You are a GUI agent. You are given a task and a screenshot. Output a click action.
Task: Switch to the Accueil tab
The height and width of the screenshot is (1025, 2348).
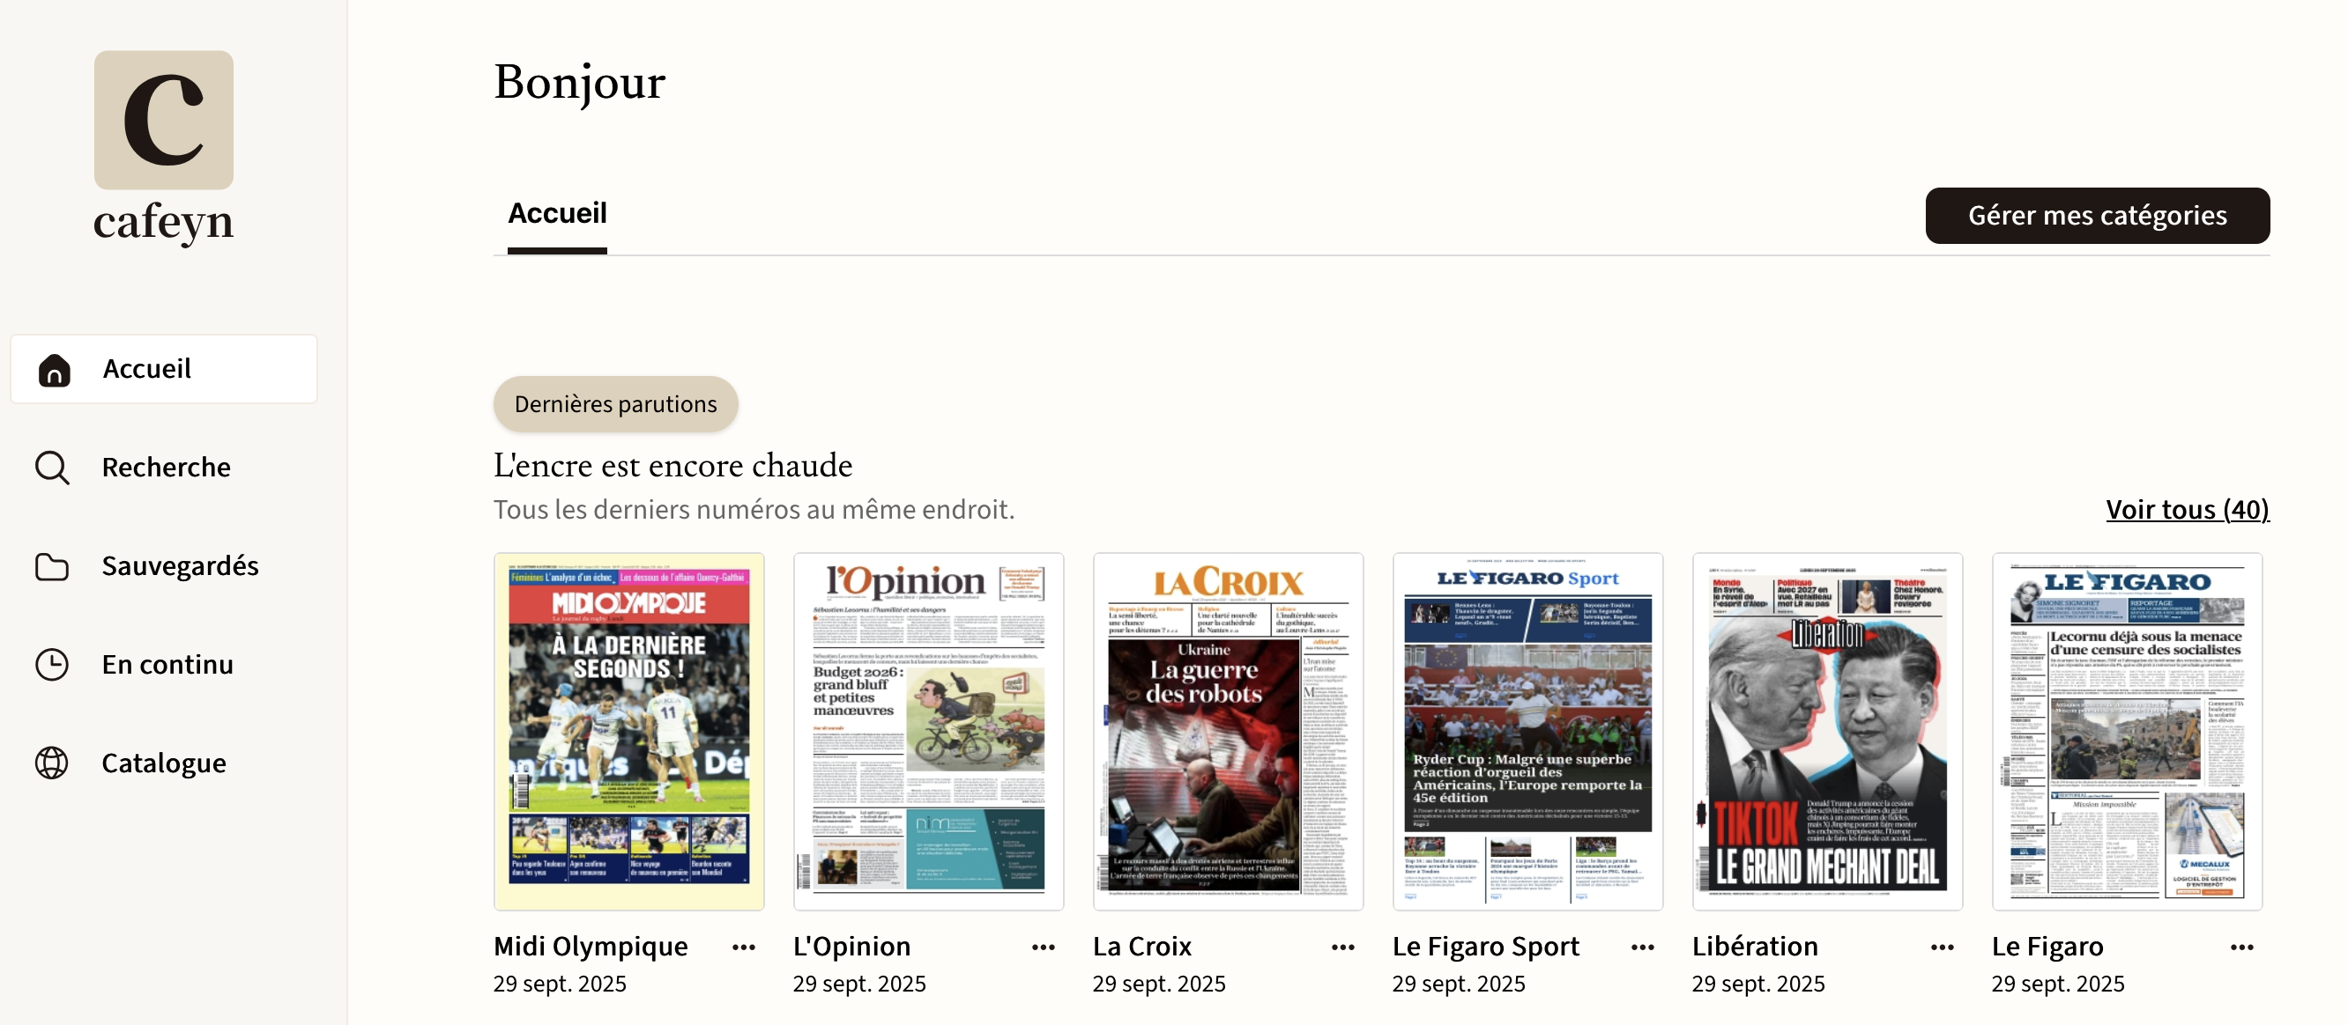click(557, 214)
